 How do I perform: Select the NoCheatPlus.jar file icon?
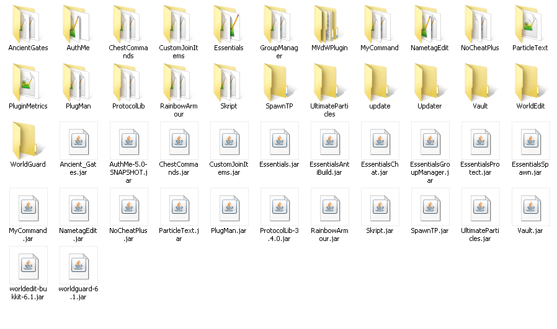(x=129, y=208)
